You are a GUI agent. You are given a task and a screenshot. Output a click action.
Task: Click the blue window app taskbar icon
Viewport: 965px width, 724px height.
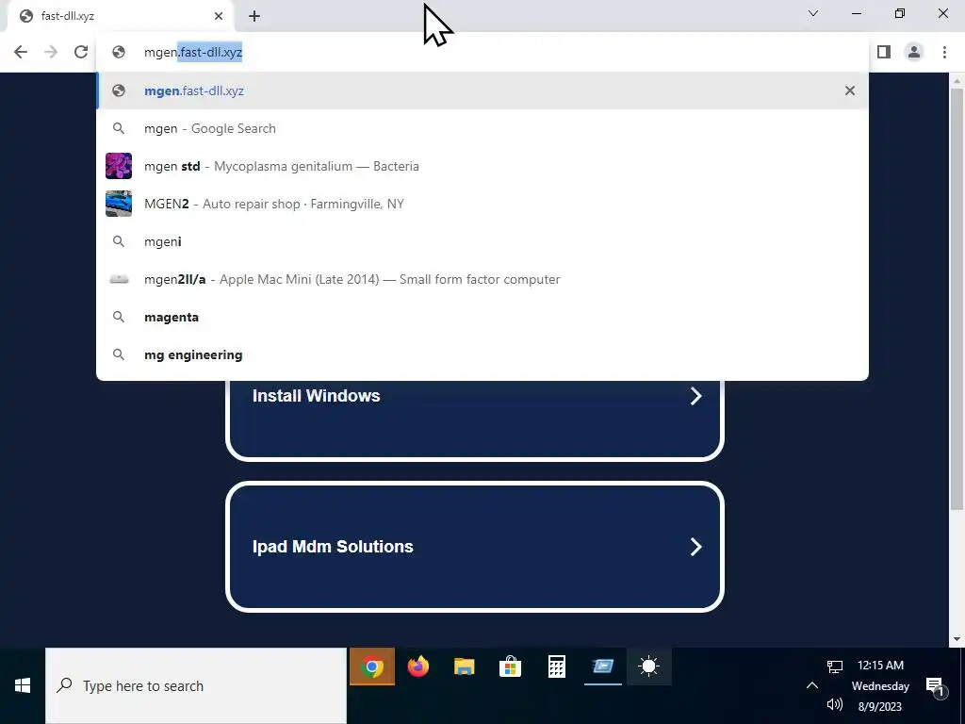[602, 666]
